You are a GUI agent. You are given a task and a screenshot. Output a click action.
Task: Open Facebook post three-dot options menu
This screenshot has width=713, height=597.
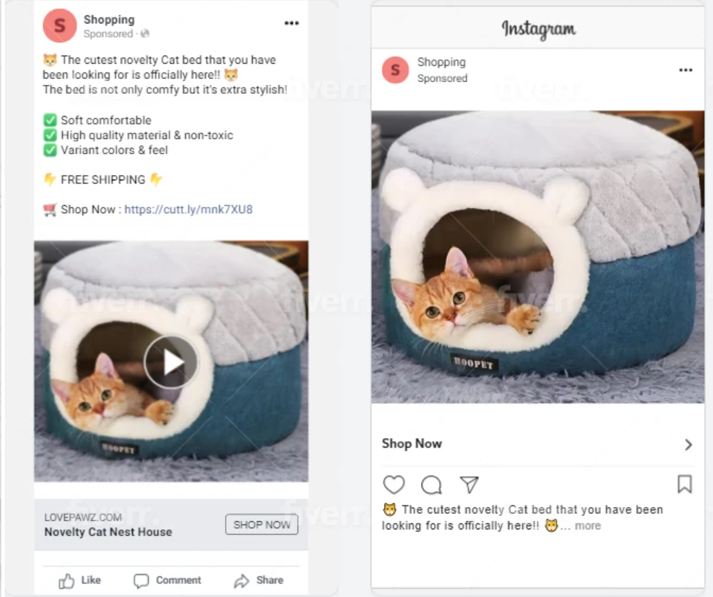(x=291, y=23)
